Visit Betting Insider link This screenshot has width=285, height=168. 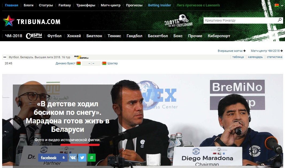[x=159, y=5]
